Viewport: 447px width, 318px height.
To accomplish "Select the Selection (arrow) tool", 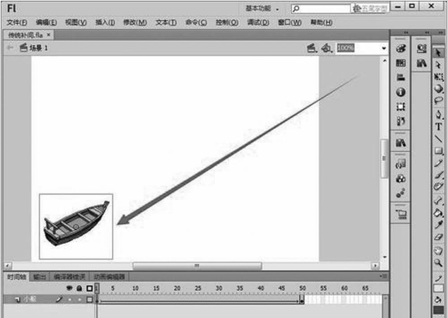I will coord(439,53).
